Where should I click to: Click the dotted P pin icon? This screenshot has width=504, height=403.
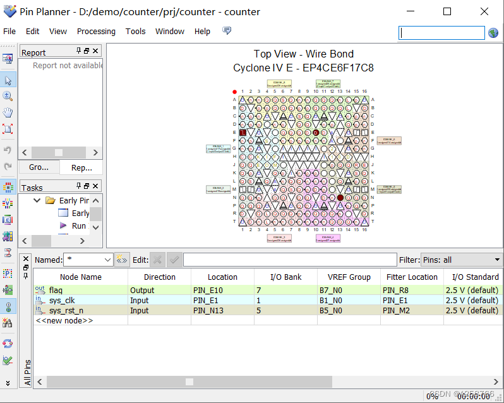click(x=8, y=274)
